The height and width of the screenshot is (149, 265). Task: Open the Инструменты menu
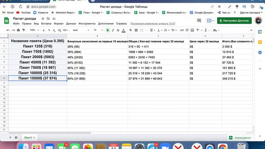87,24
